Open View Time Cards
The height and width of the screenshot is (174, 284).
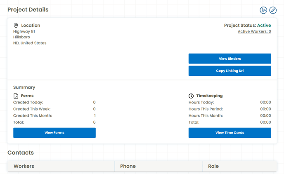230,133
